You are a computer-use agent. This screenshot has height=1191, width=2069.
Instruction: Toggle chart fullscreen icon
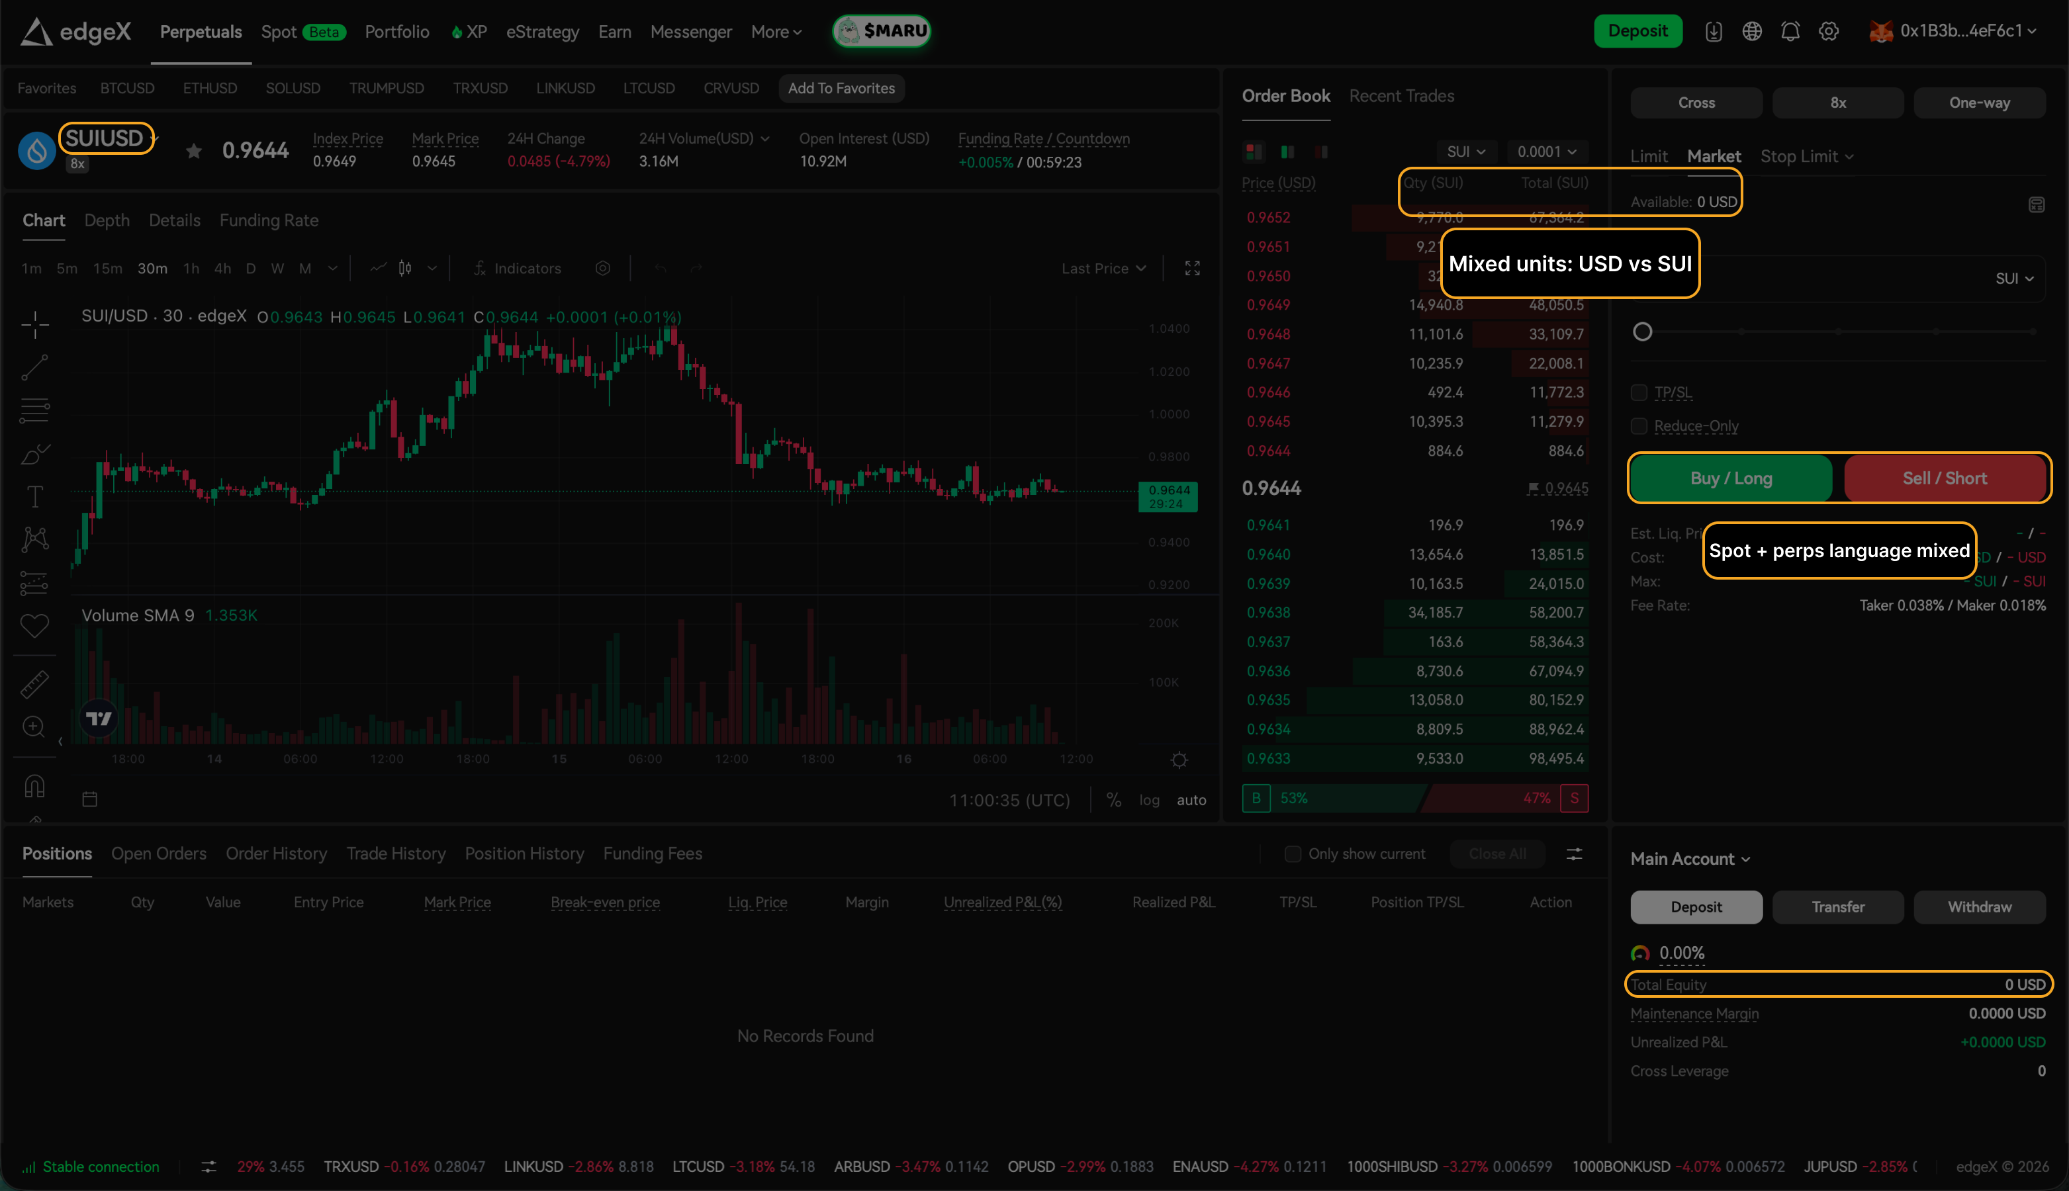[1192, 268]
